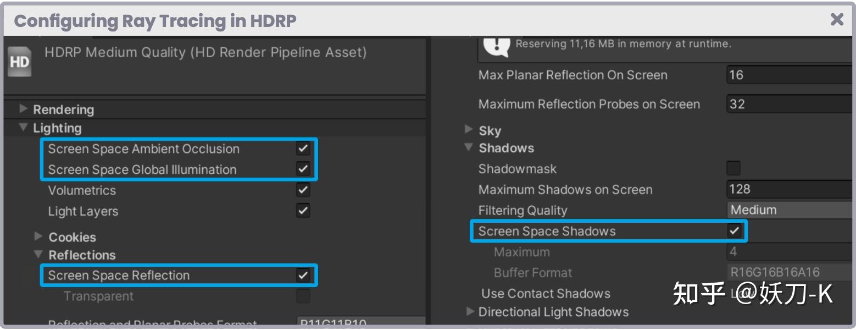Collapse the Reflections section

tap(39, 255)
